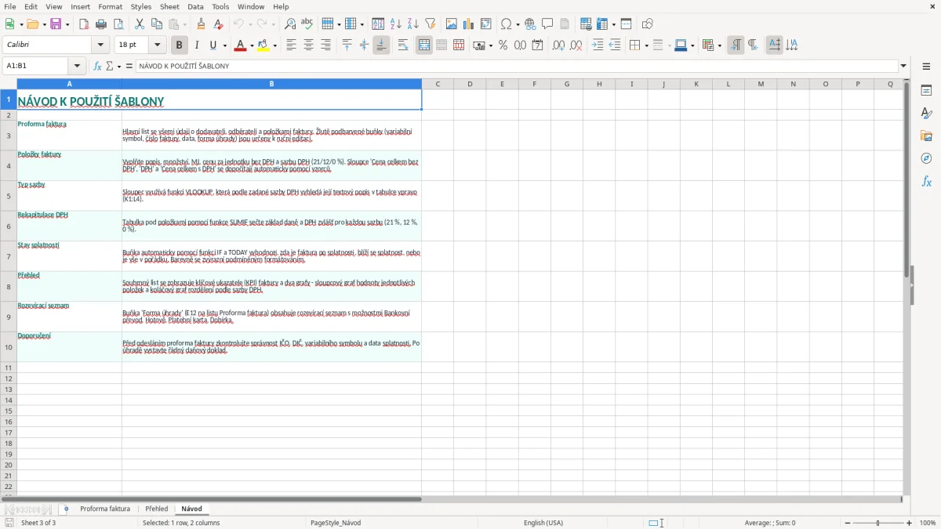Apply yellow Background Color swatch
941x529 pixels.
(x=264, y=45)
